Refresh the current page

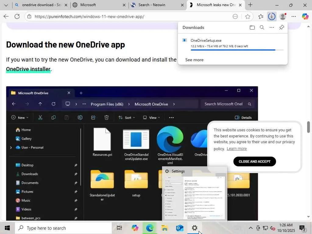(x=17, y=16)
